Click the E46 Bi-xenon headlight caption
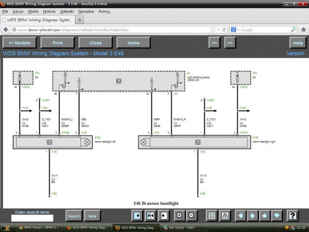Screen dimensions: 309x232 pyautogui.click(x=156, y=204)
